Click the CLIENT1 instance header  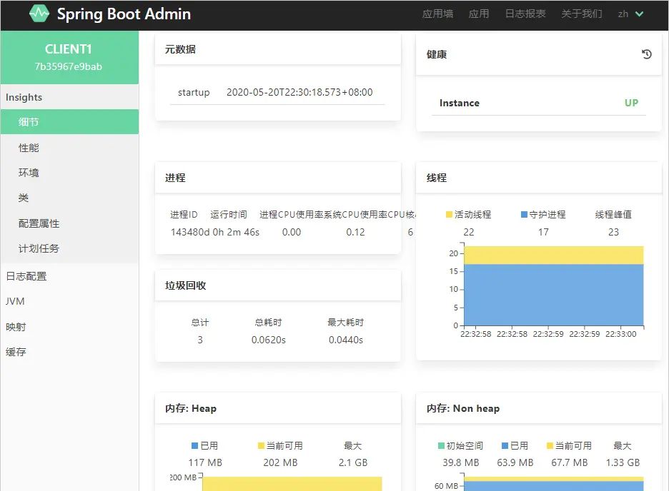(x=69, y=49)
